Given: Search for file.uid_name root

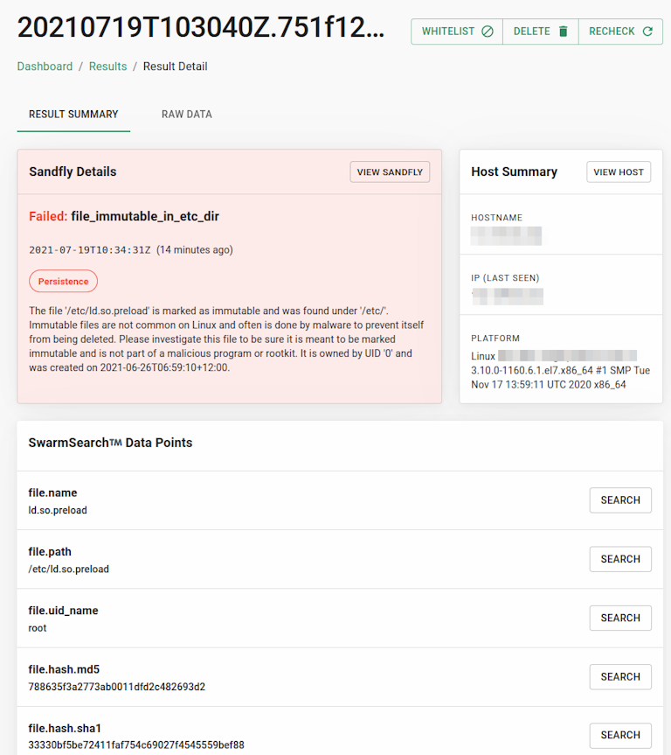Looking at the screenshot, I should pyautogui.click(x=620, y=618).
